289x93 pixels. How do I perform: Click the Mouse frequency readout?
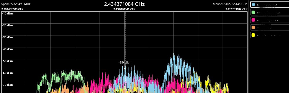click(x=230, y=4)
